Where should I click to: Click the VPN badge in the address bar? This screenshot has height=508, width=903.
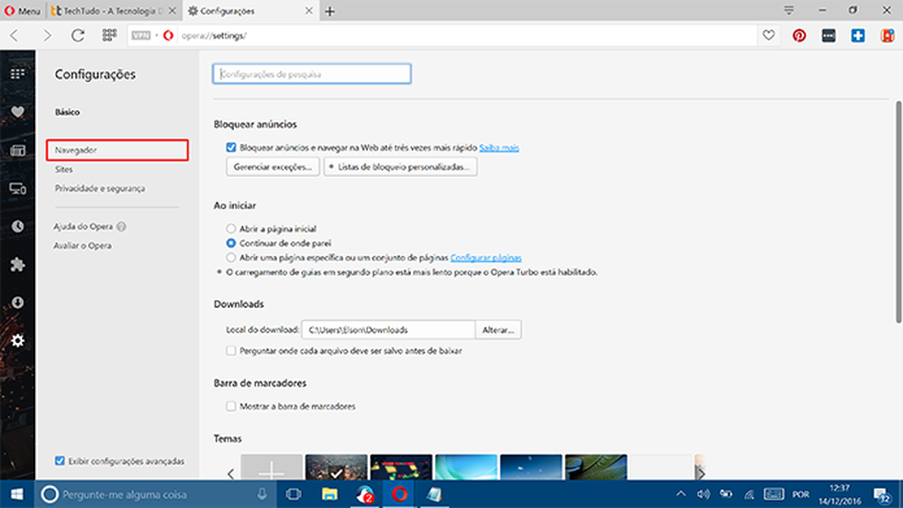140,36
